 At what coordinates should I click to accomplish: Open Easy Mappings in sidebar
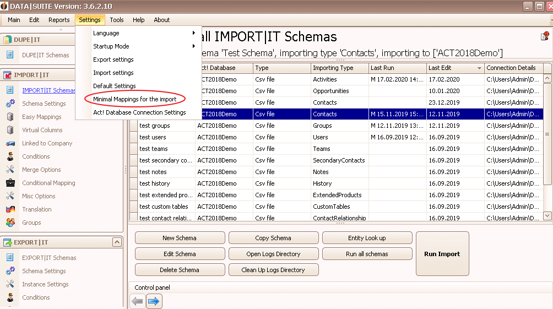coord(42,117)
